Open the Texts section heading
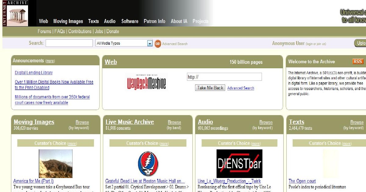366x192 pixels. click(x=297, y=122)
